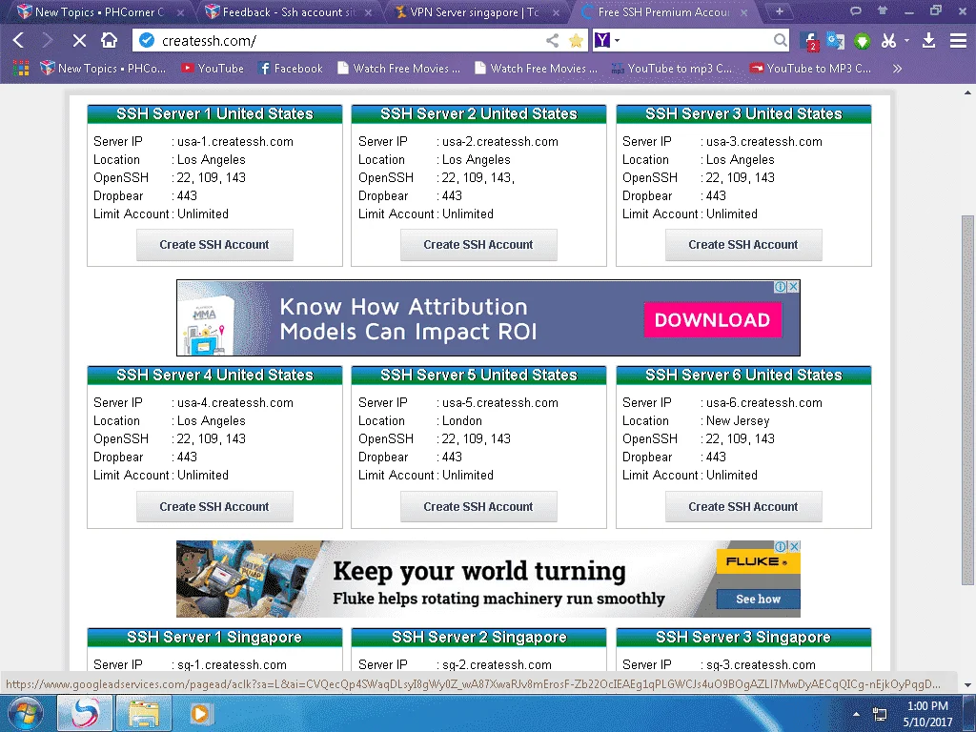
Task: Stop loading the page
Action: 79,40
